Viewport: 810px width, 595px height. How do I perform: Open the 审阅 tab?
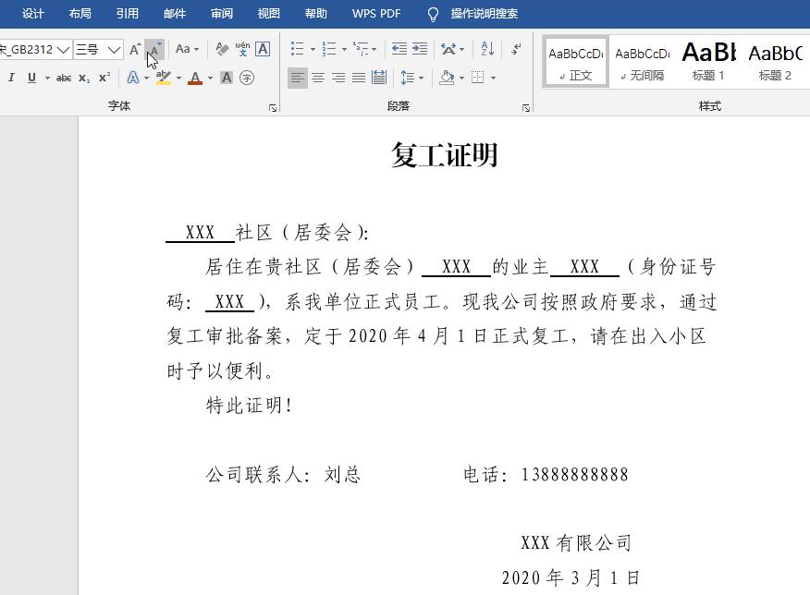point(222,14)
